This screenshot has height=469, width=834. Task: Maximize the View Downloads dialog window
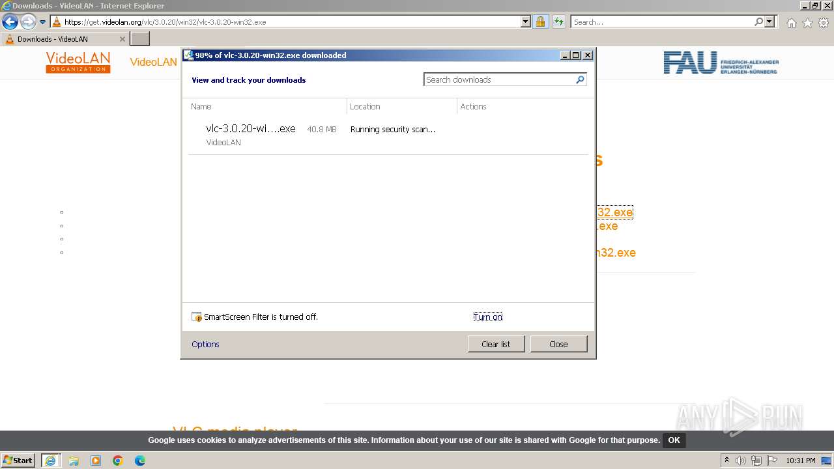pos(576,55)
